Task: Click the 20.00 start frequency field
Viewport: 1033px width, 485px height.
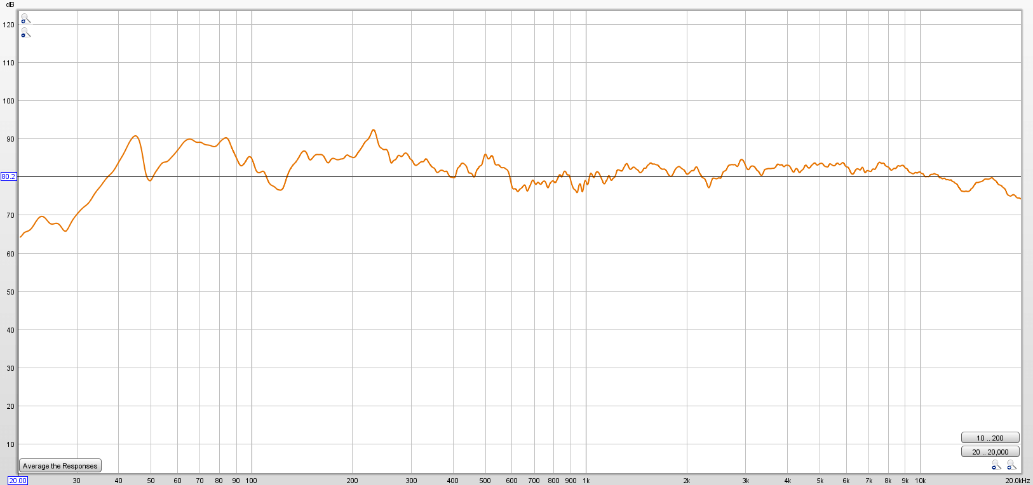Action: (17, 481)
